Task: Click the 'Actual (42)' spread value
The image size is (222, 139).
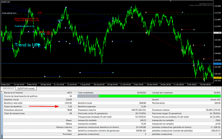Action: tap(216, 99)
